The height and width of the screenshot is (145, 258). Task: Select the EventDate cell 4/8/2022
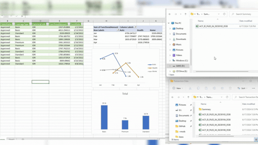[x=77, y=64]
